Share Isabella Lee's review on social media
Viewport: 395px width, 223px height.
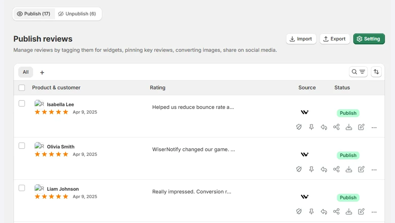(x=336, y=127)
